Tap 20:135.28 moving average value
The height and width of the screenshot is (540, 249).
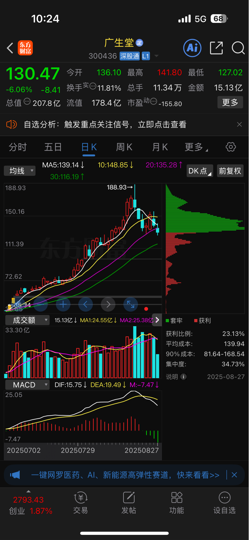coord(164,165)
